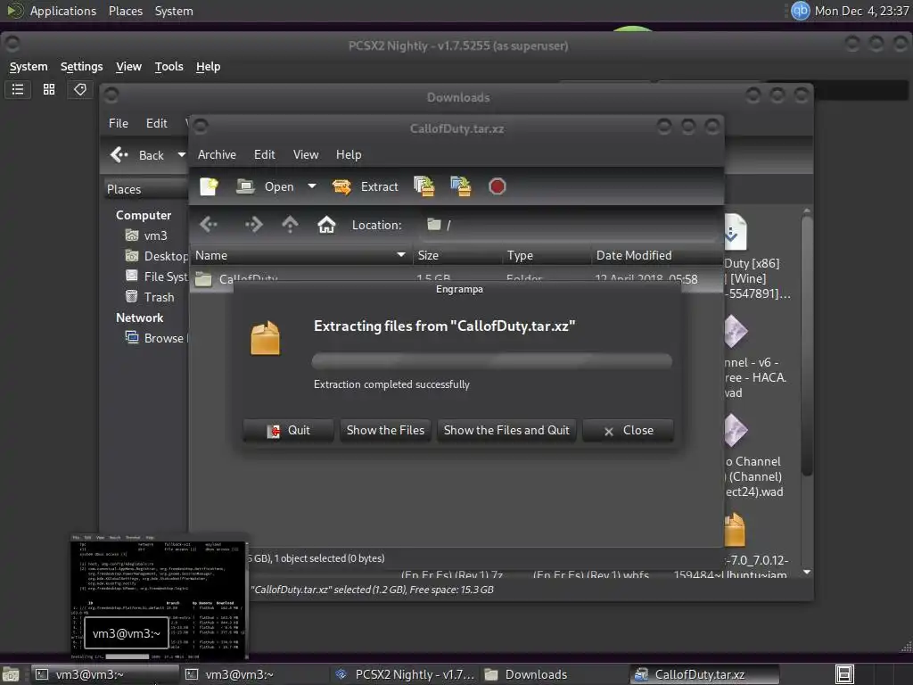Select Desktop in Places sidebar
Image resolution: width=913 pixels, height=685 pixels.
pos(157,256)
